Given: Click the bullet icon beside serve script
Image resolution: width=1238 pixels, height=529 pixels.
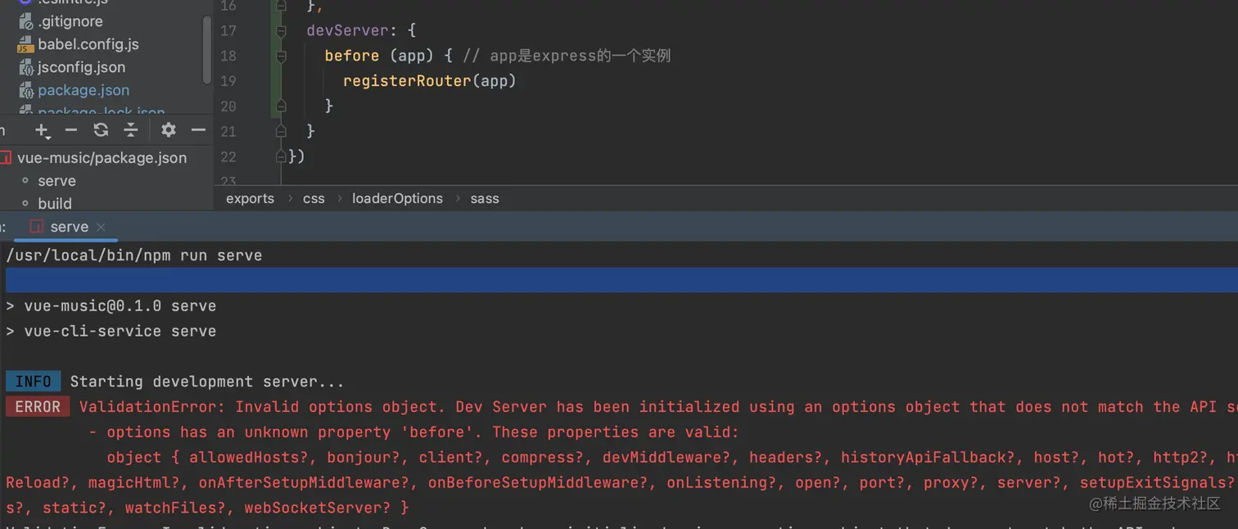Looking at the screenshot, I should pos(25,181).
